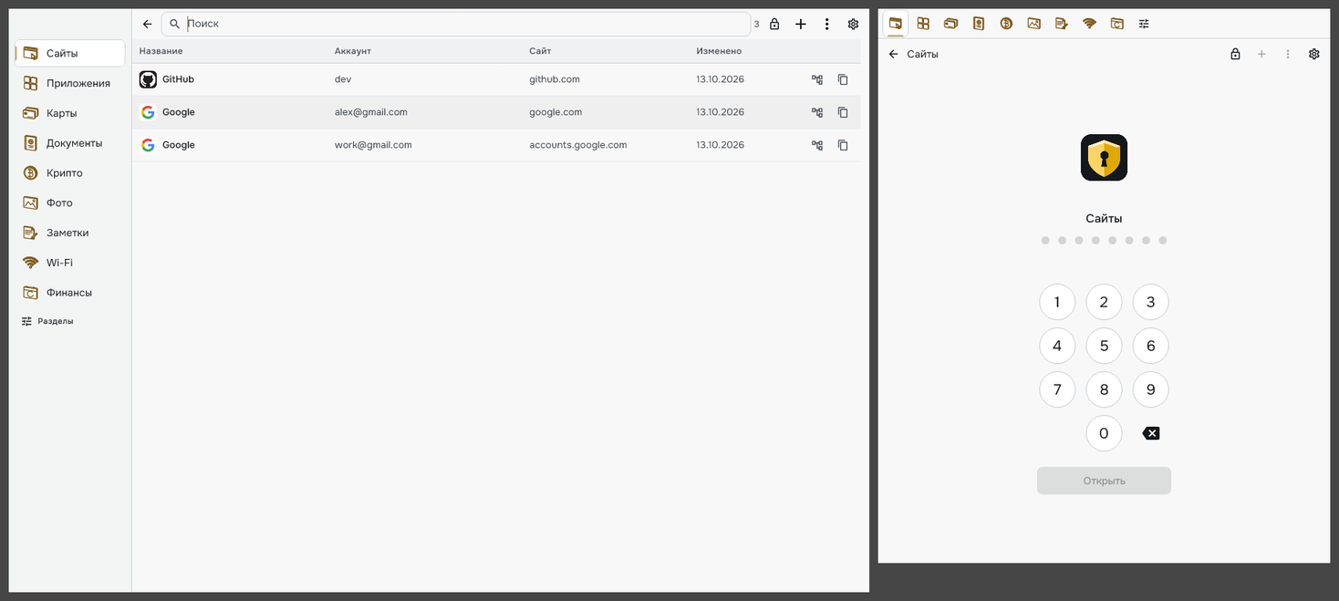Open settings gear in left window
1339x601 pixels.
(x=854, y=24)
